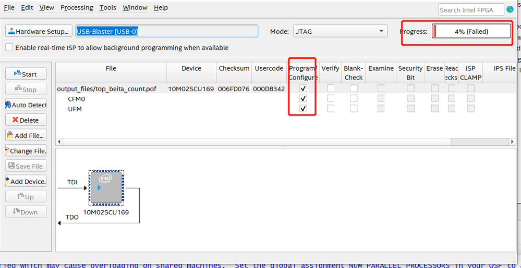Click device cell 10M02SCU169 in table

[x=191, y=89]
